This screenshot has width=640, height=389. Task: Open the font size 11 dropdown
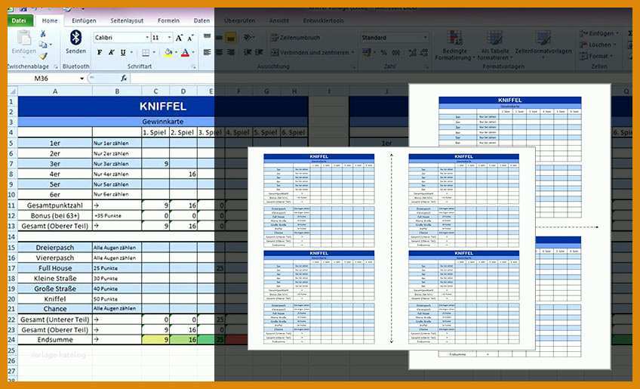click(x=170, y=38)
